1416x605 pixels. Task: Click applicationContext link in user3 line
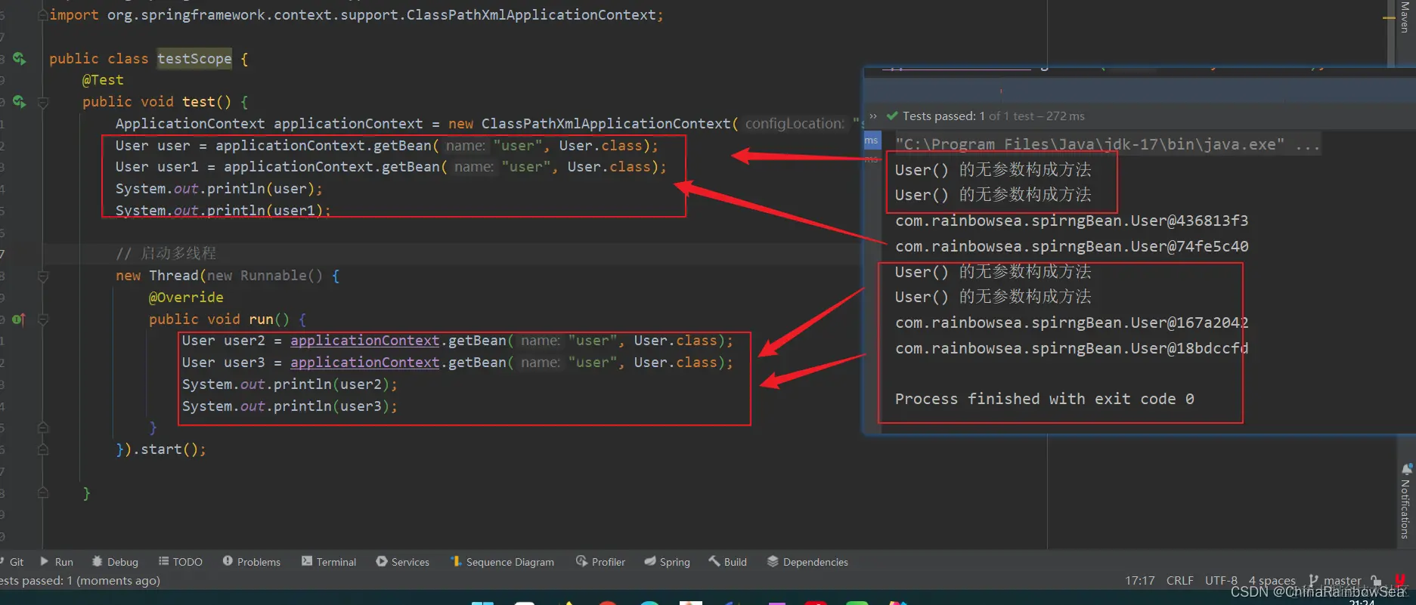point(365,363)
